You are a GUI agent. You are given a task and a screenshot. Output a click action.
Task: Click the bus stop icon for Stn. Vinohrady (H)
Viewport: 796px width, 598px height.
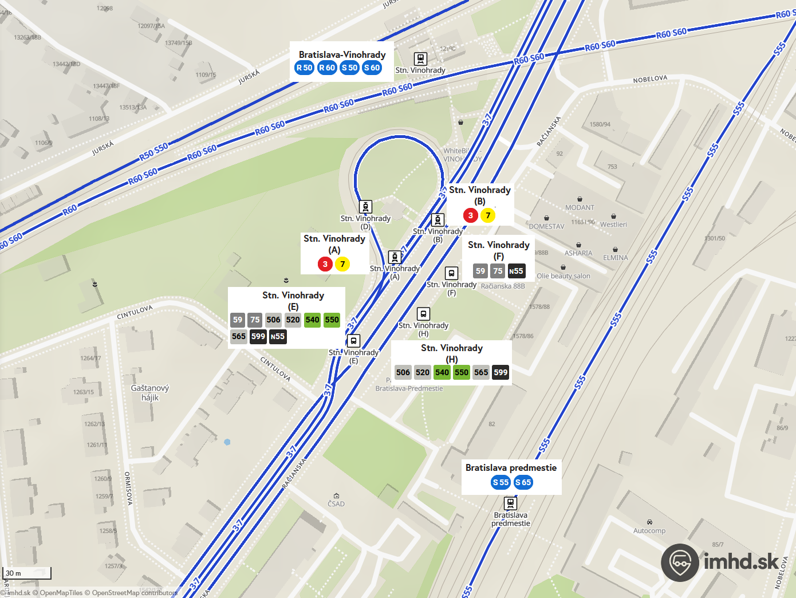click(423, 314)
